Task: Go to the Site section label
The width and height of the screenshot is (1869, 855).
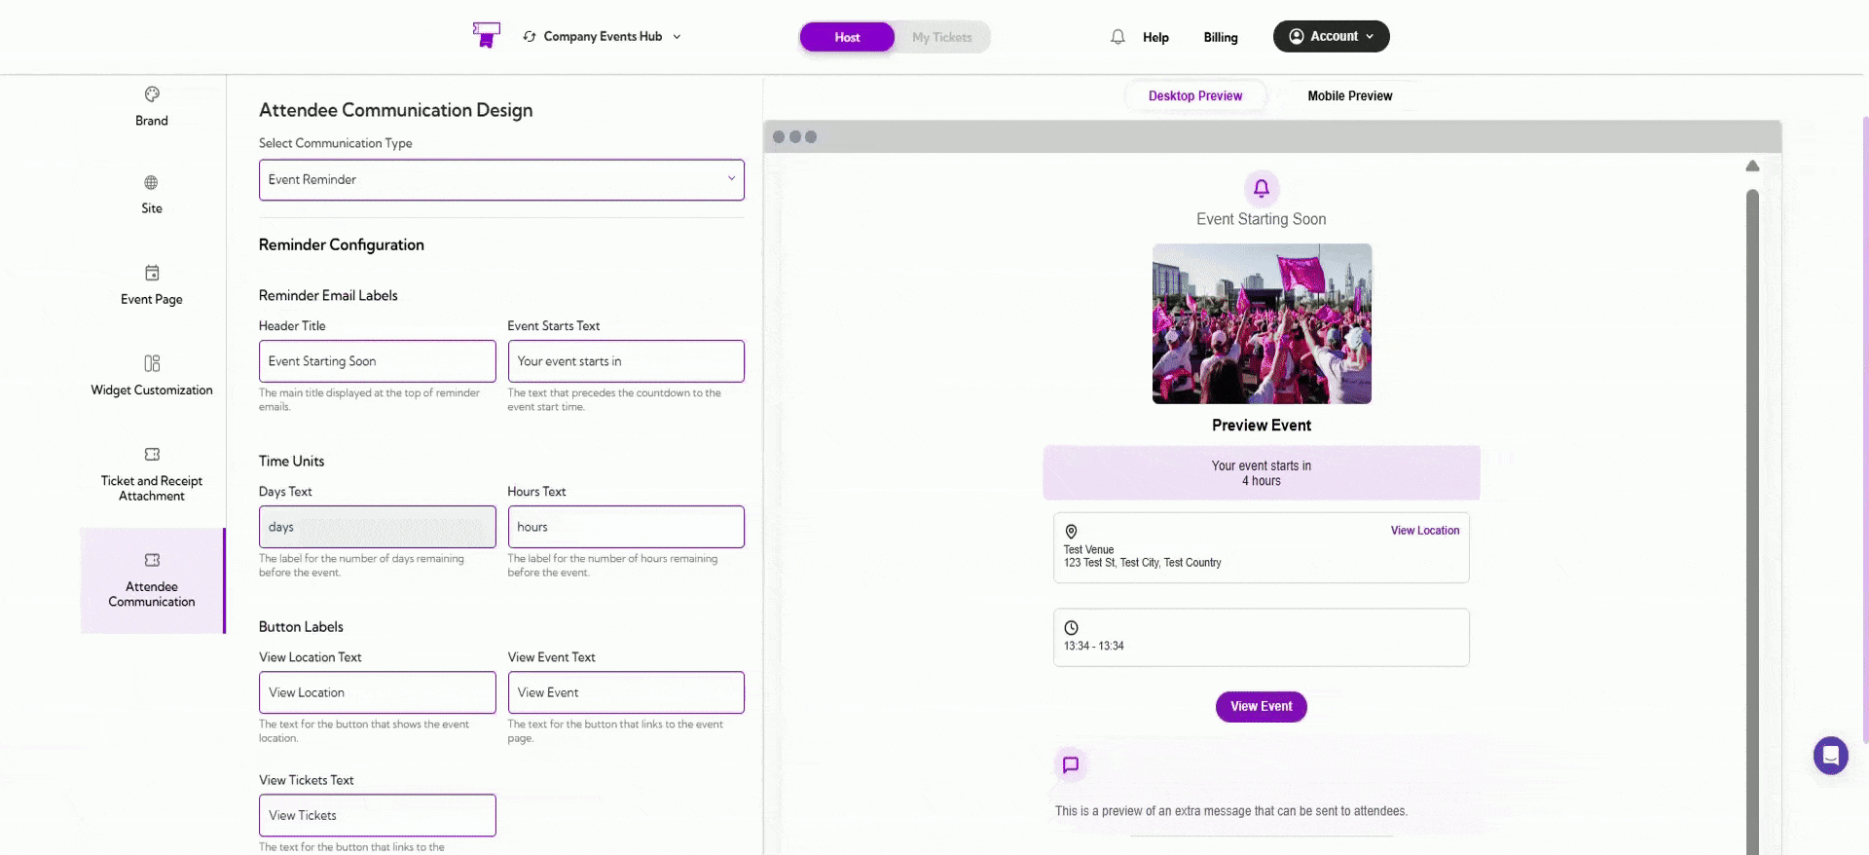Action: (x=152, y=208)
